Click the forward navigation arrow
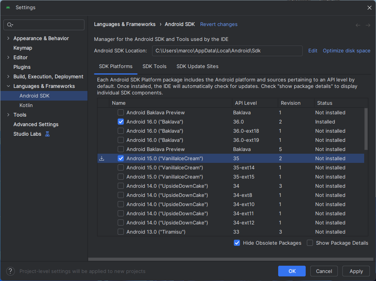 tap(368, 25)
